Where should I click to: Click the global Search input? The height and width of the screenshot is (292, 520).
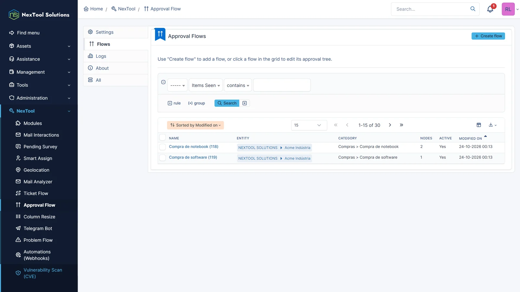click(x=431, y=9)
